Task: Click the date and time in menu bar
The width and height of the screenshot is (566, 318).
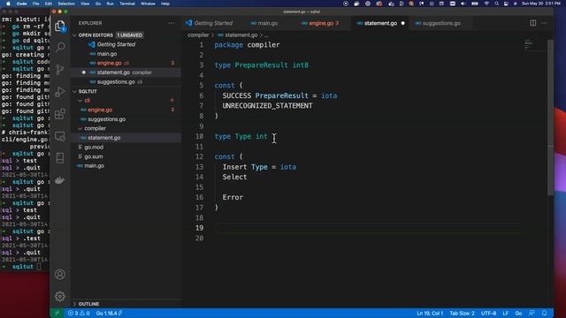Action: (x=540, y=4)
